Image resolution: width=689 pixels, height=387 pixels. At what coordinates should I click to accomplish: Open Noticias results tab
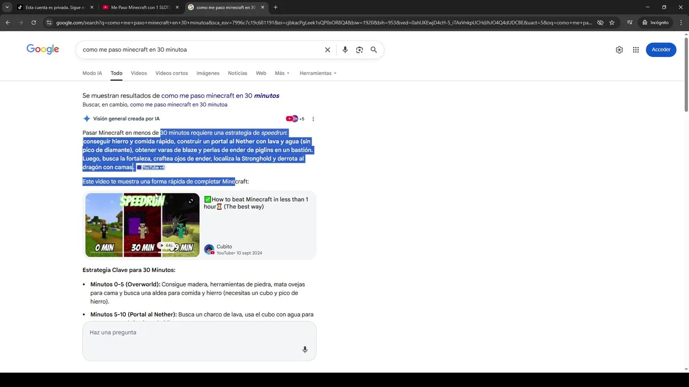(x=237, y=73)
